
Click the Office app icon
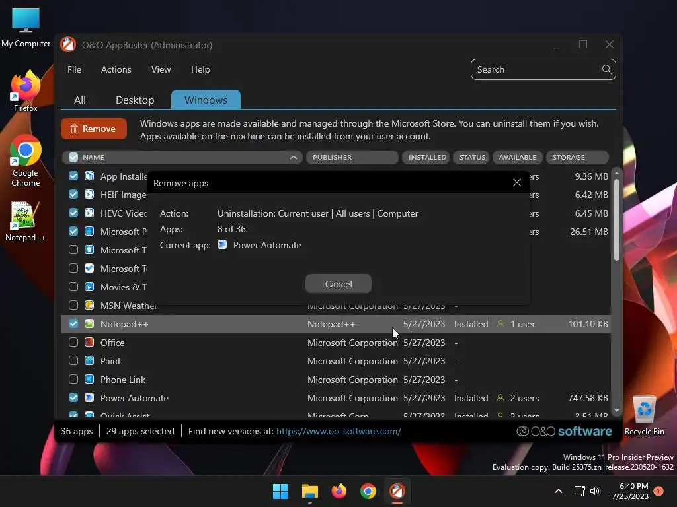(x=89, y=343)
